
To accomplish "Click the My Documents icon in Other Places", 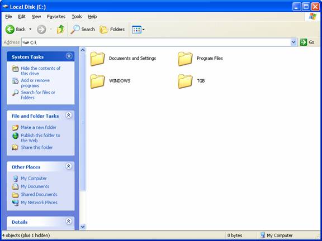I will tap(15, 186).
